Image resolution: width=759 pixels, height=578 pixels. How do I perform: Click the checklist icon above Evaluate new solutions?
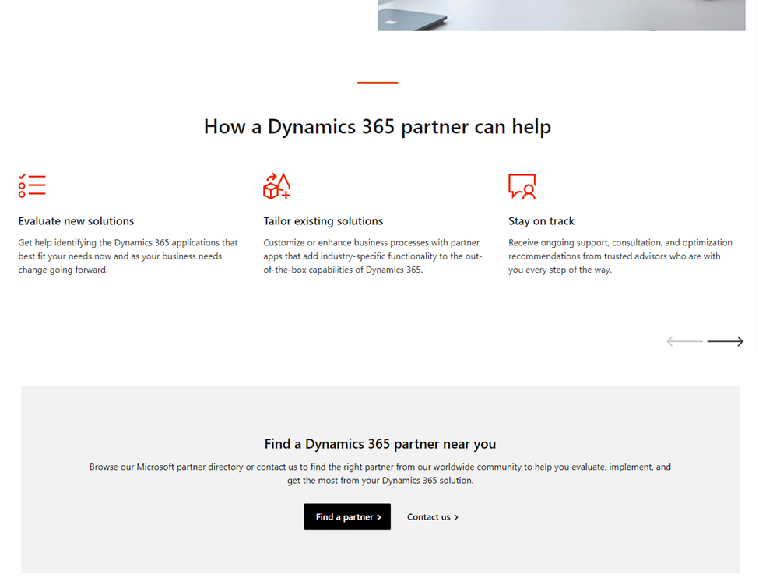(x=32, y=185)
